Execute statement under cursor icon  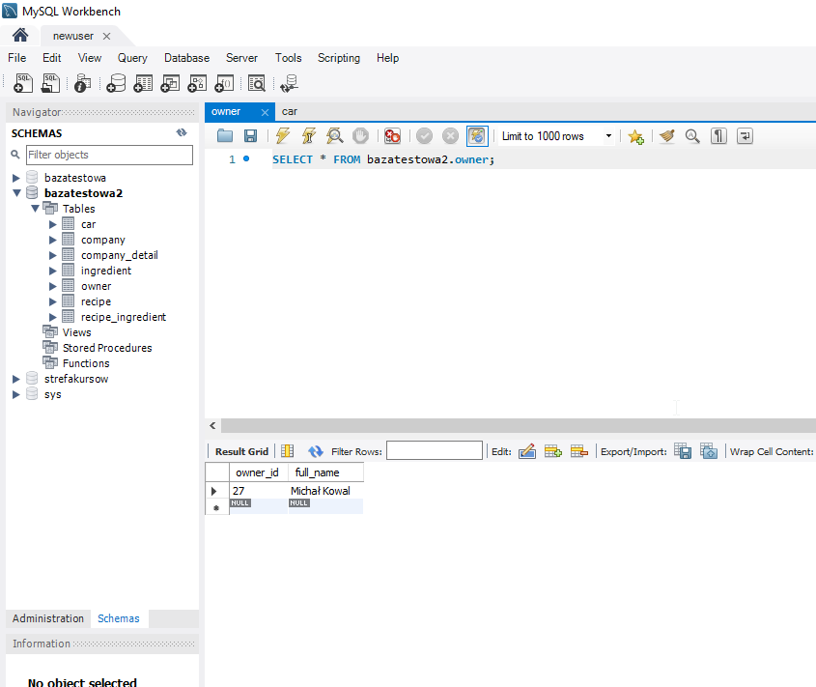point(309,136)
